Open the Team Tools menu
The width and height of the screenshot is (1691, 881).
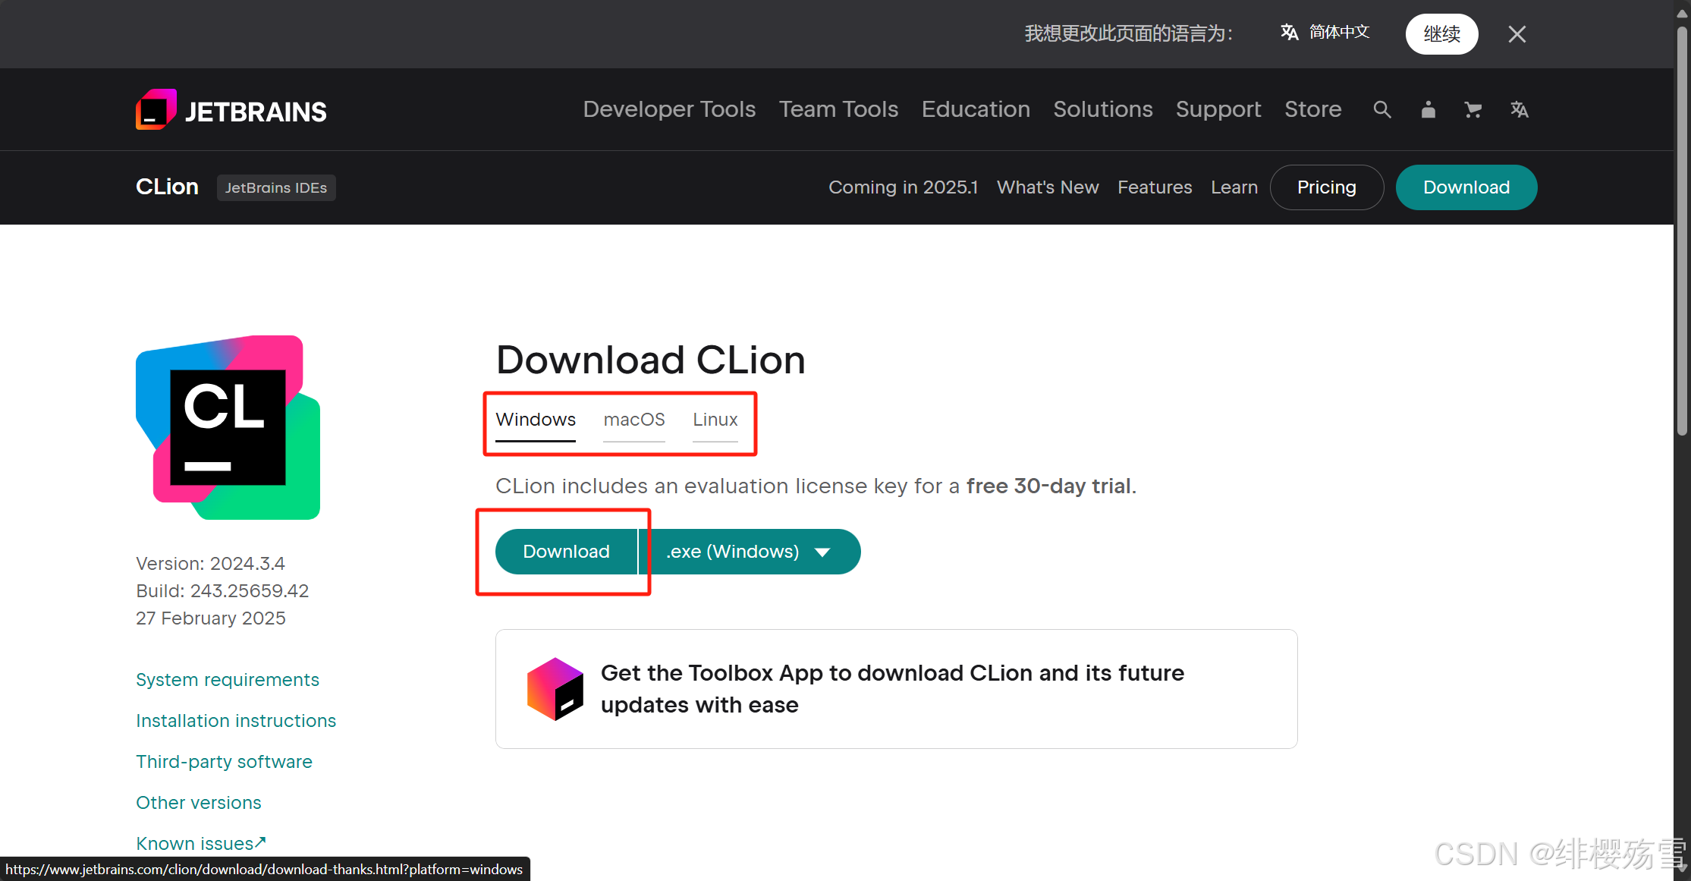[838, 109]
